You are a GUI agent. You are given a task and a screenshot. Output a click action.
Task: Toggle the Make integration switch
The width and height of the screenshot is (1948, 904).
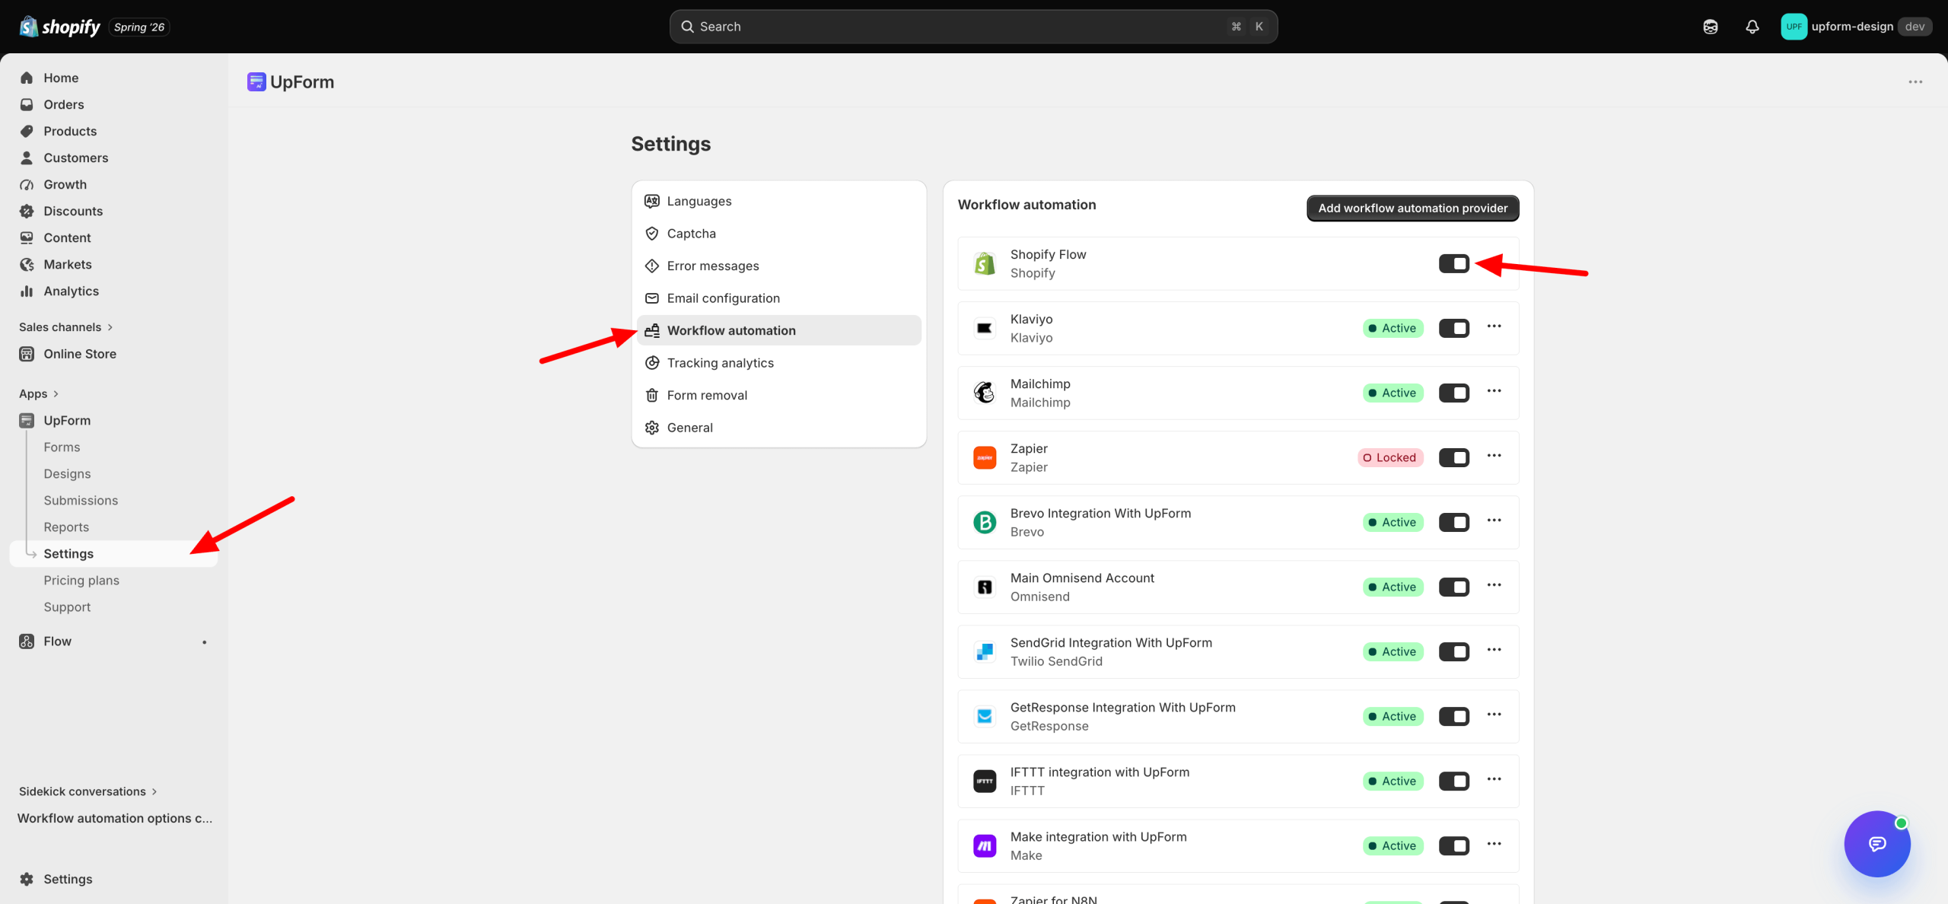(x=1454, y=846)
